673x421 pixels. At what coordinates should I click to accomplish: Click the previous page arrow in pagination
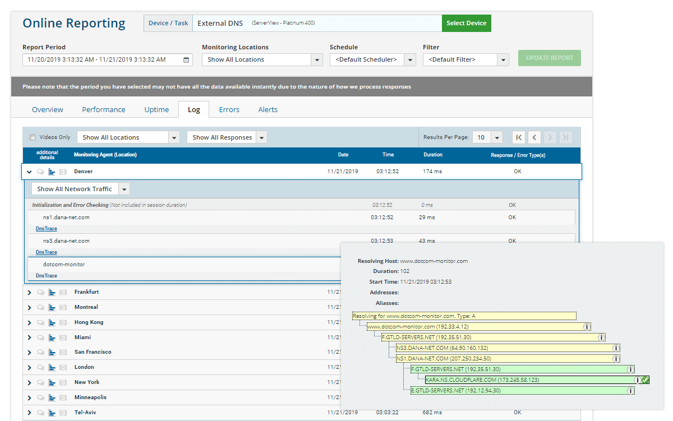[534, 137]
